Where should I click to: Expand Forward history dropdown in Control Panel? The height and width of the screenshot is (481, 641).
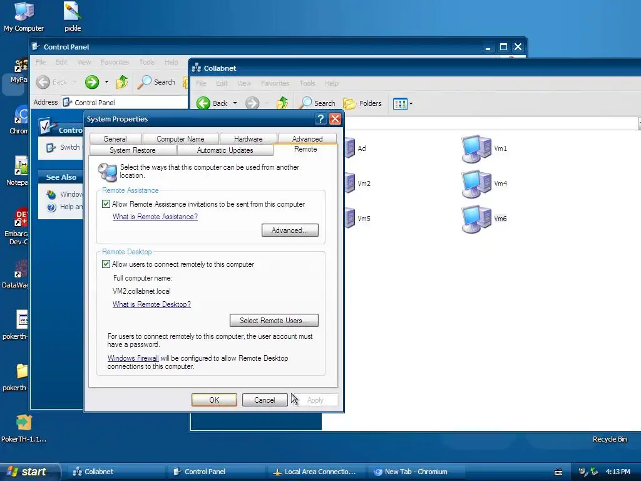pos(106,82)
